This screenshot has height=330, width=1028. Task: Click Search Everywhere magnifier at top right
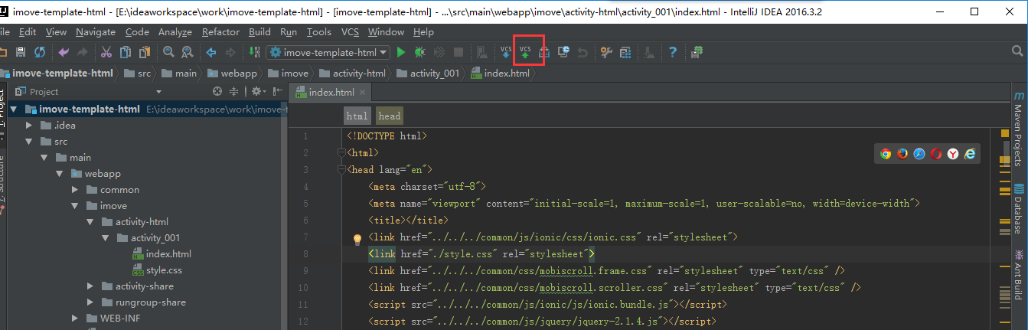coord(1018,52)
